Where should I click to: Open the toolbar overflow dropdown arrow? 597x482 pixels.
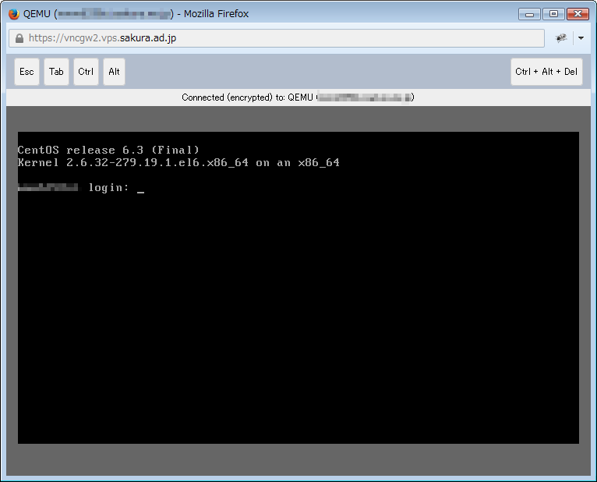coord(581,38)
